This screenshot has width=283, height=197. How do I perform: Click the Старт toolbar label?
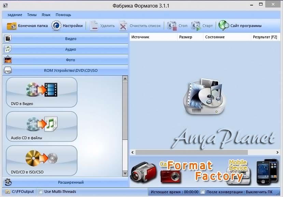(x=208, y=26)
